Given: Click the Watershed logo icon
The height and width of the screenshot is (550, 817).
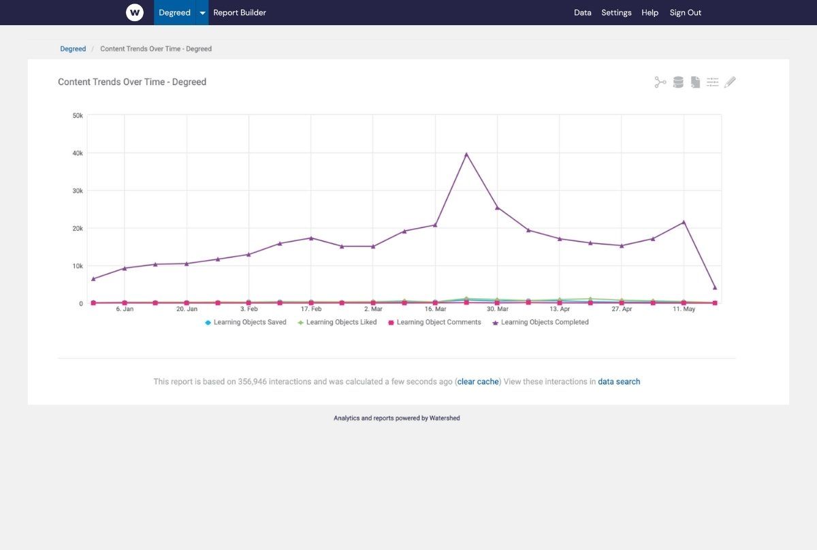Looking at the screenshot, I should click(x=135, y=12).
